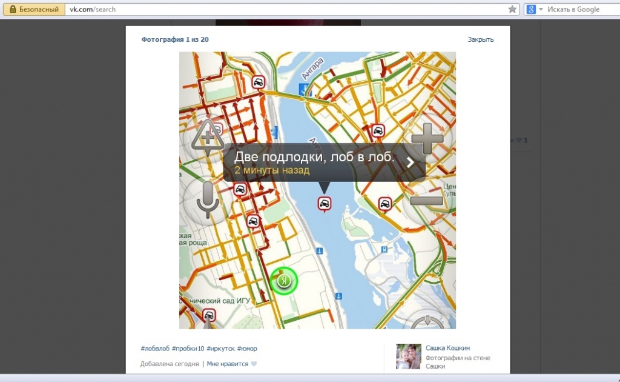Click the add road event triangle icon
Image resolution: width=620 pixels, height=382 pixels.
[208, 136]
